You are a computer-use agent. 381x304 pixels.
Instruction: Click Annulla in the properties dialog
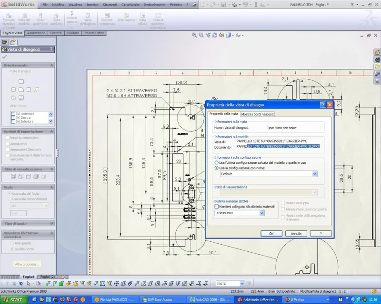click(296, 233)
